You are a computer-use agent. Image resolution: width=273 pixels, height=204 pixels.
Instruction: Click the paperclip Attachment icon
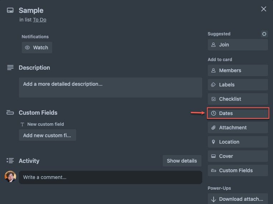[x=214, y=128]
